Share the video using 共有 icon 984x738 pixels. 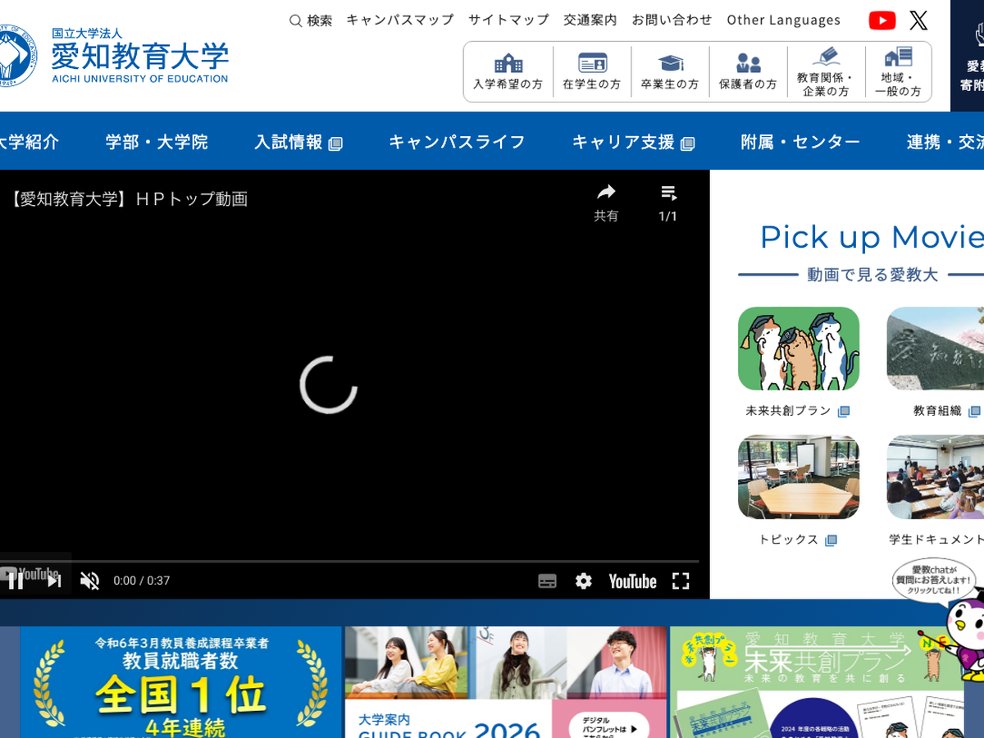[606, 194]
